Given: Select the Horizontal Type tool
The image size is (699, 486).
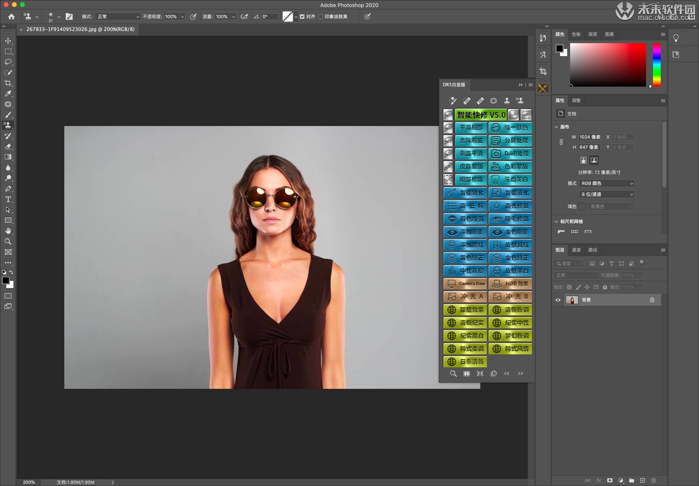Looking at the screenshot, I should pos(8,199).
